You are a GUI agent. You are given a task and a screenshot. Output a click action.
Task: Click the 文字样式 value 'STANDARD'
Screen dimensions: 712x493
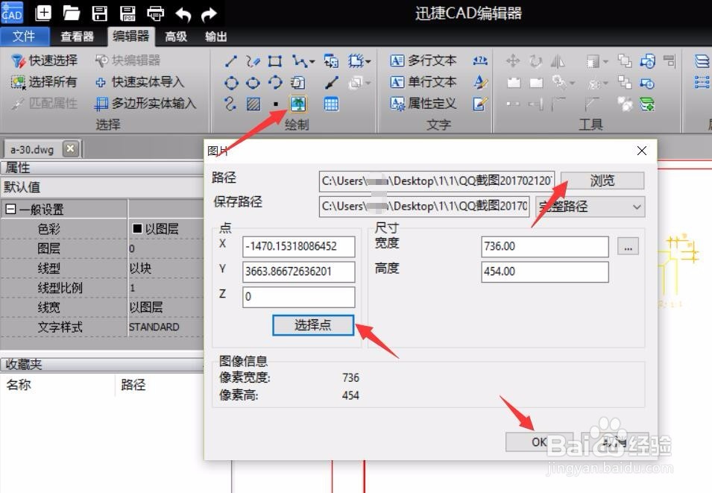click(154, 327)
